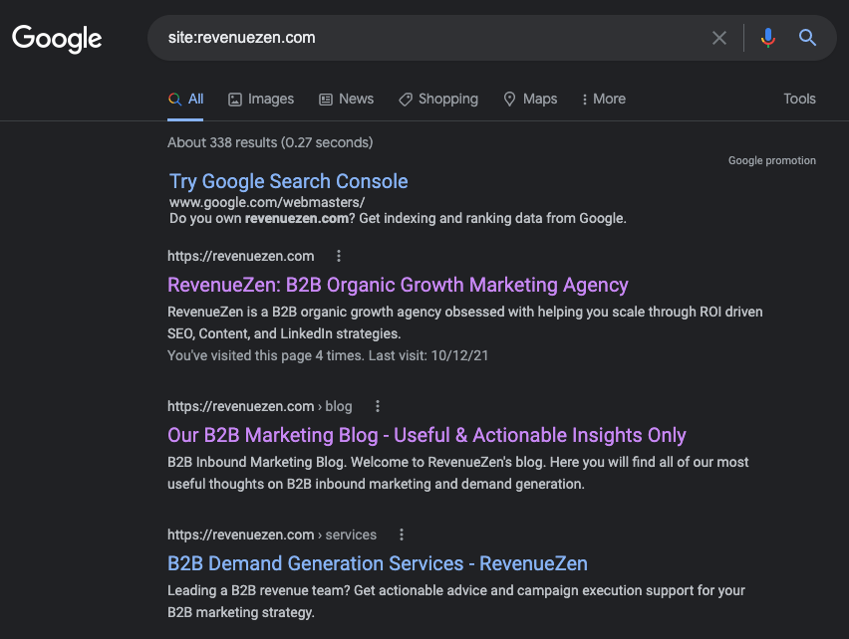
Task: Click the https://revenuezen.com › services URL
Action: pos(272,534)
